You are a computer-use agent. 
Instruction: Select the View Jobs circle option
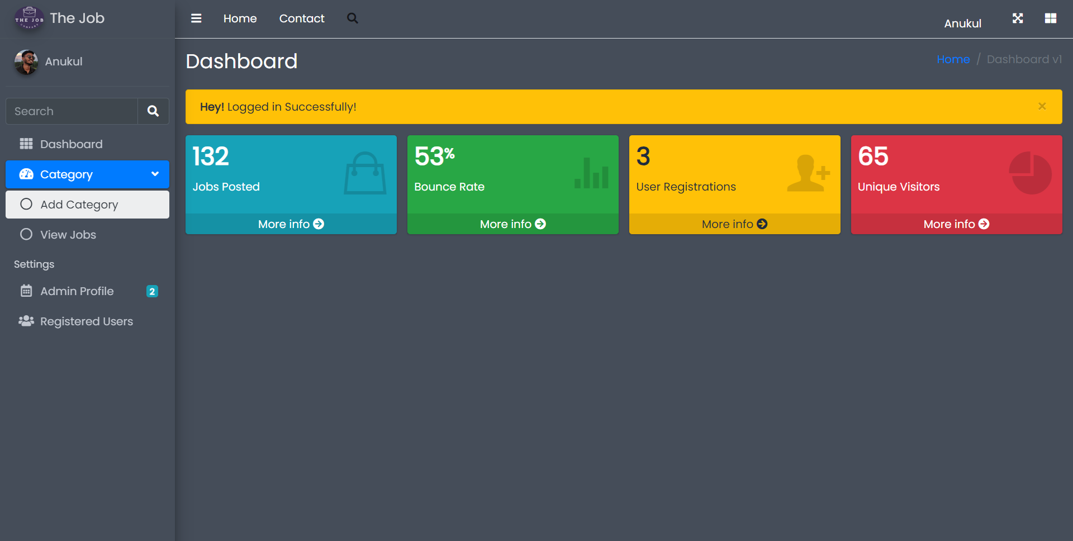(x=26, y=235)
